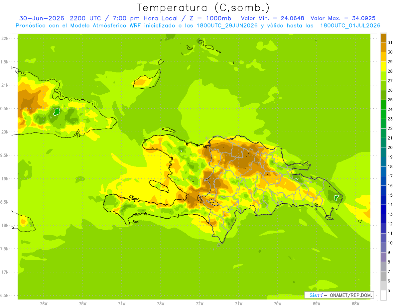Click the "73W" longitude label
399x308 pixels.
161,304
